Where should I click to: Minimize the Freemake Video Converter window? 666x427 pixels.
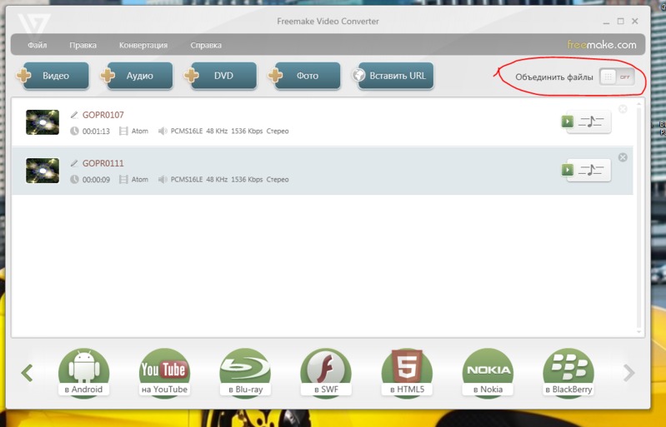pyautogui.click(x=606, y=22)
